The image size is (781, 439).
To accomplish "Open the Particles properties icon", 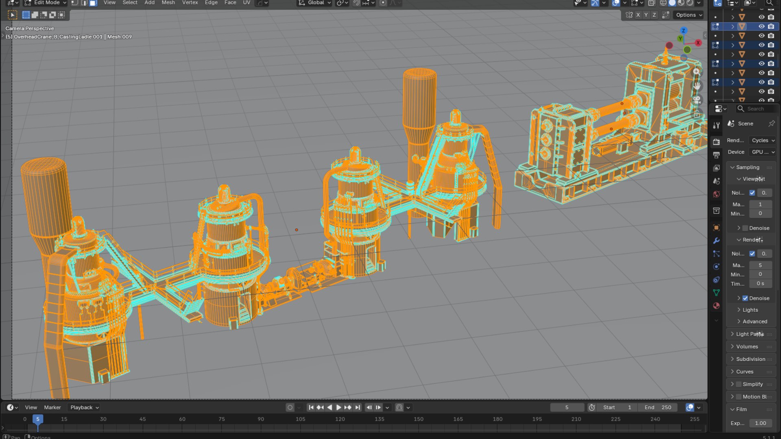I will pyautogui.click(x=716, y=254).
